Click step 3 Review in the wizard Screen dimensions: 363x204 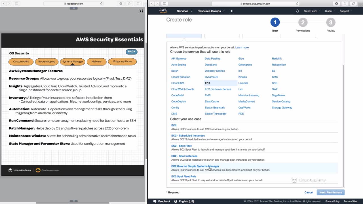[x=331, y=22]
